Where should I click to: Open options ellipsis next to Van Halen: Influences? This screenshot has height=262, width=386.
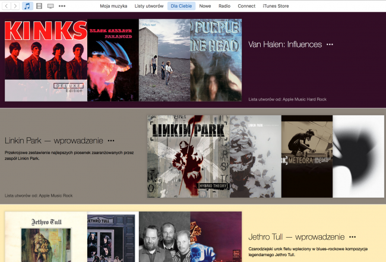pos(330,45)
